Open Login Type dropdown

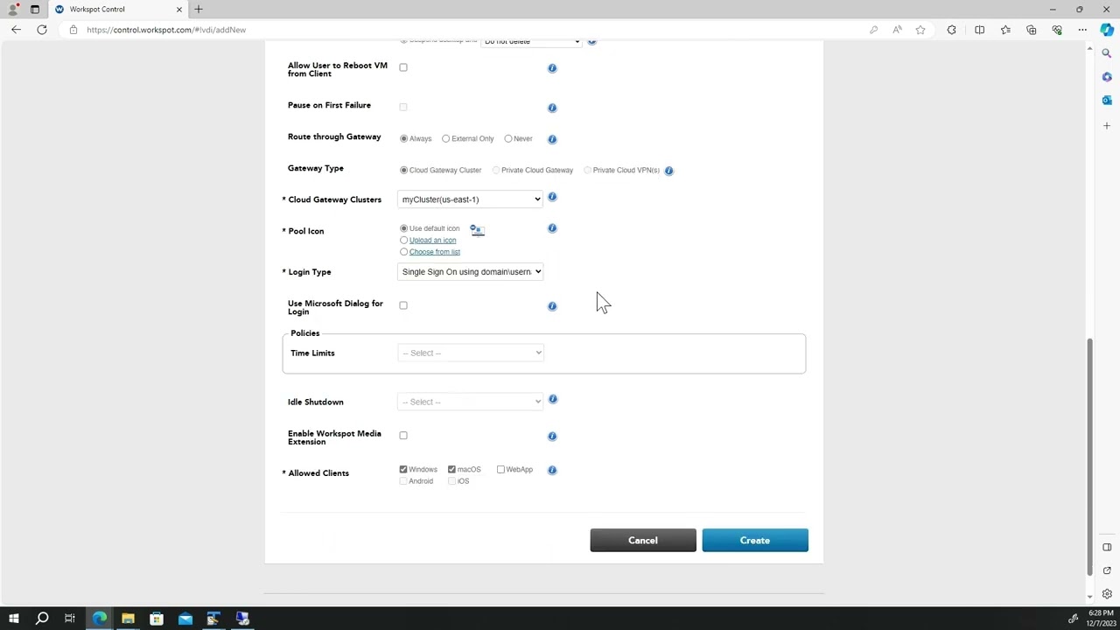470,272
